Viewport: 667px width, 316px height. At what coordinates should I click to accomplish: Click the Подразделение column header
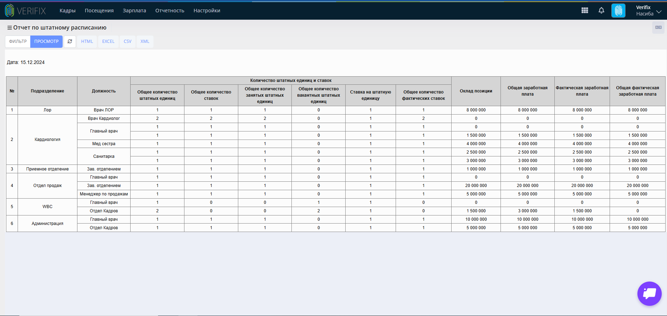[48, 91]
